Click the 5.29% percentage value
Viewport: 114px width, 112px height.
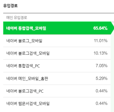(x=102, y=78)
